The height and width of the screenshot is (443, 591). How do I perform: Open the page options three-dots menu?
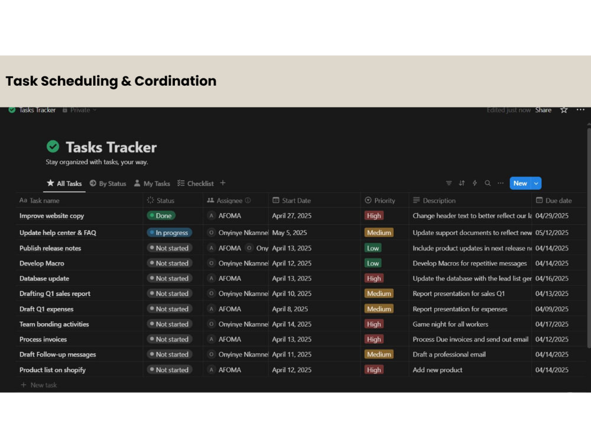coord(580,110)
